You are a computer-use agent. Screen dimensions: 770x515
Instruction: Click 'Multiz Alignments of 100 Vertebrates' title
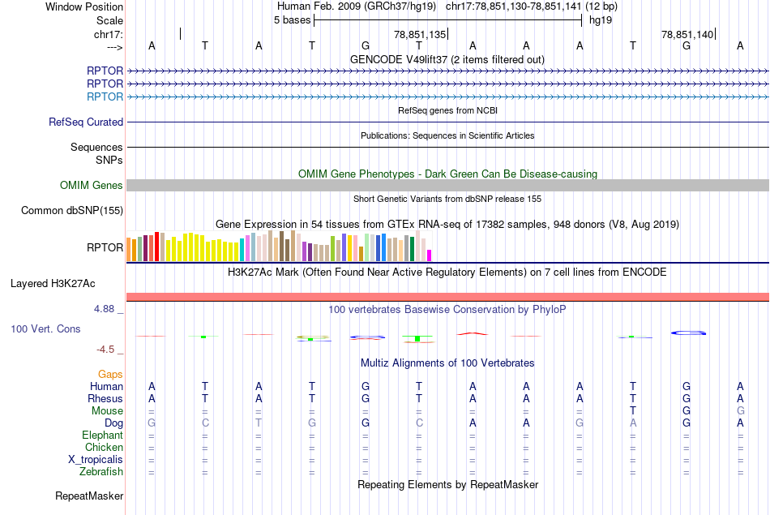click(447, 363)
